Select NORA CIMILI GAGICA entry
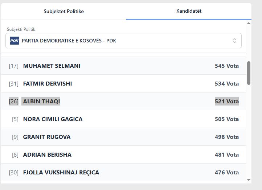The width and height of the screenshot is (262, 190). click(x=53, y=119)
